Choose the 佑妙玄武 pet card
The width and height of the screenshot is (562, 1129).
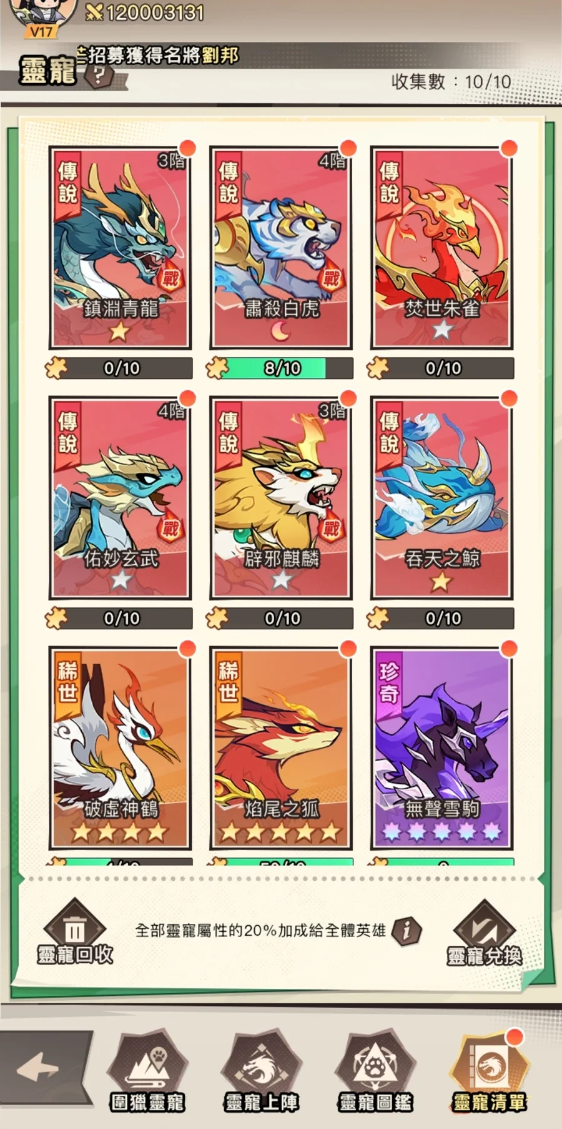[120, 498]
